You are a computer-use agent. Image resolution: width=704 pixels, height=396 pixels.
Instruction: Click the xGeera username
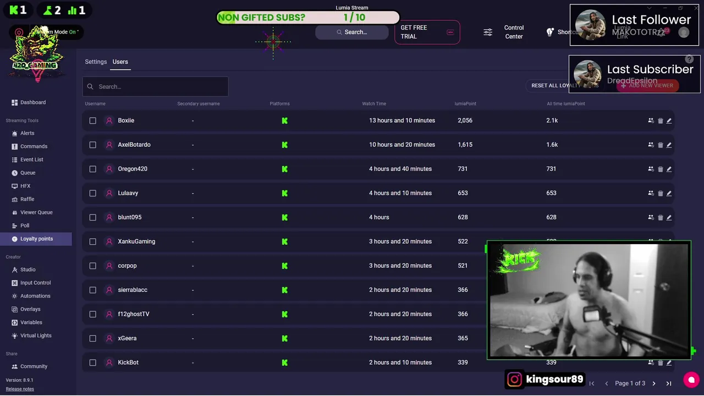coord(127,338)
